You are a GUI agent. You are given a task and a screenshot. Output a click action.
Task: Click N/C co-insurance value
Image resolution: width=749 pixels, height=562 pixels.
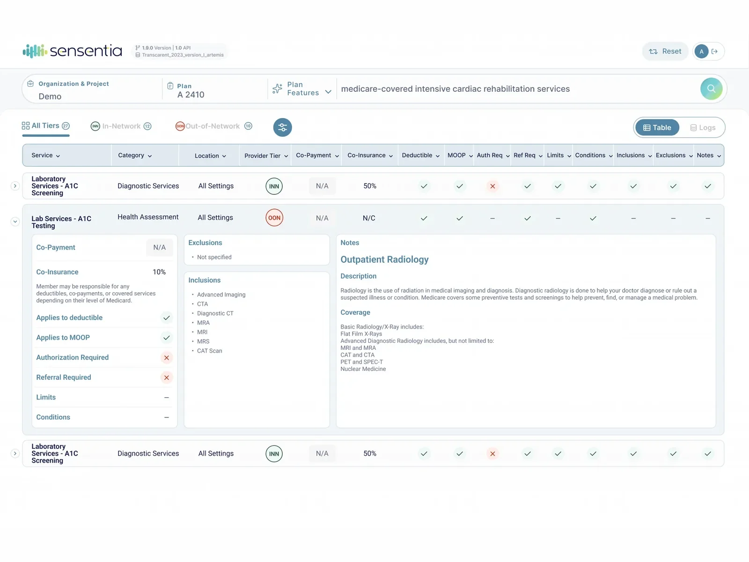pyautogui.click(x=369, y=218)
